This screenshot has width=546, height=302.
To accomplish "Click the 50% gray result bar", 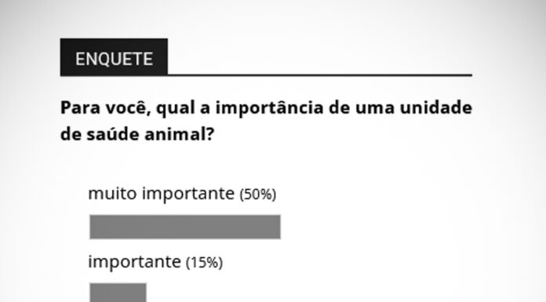I will tap(185, 227).
